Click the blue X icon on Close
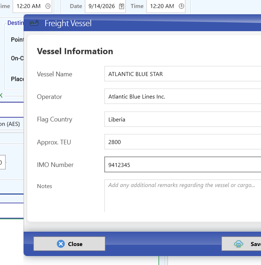Viewport: 261px width, 265px height. pos(61,244)
